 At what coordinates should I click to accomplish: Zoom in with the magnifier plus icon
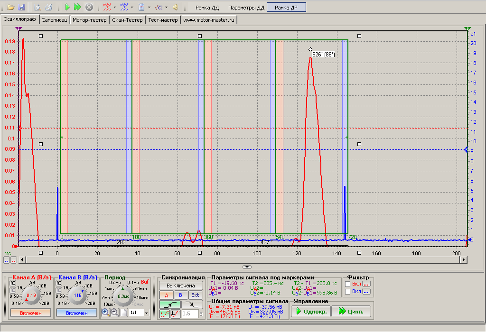pos(105,313)
